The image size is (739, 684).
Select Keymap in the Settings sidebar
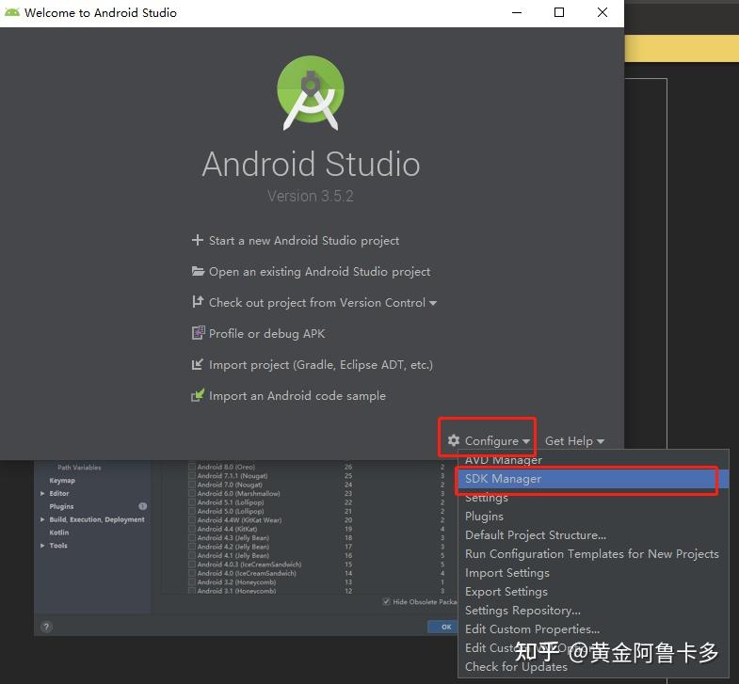62,481
